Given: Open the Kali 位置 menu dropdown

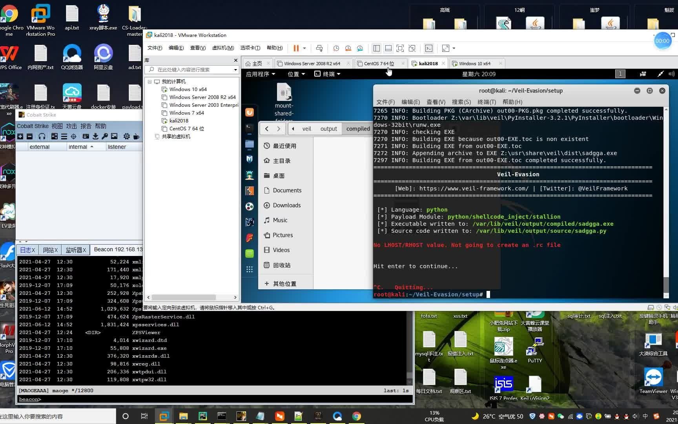Looking at the screenshot, I should click(x=296, y=74).
